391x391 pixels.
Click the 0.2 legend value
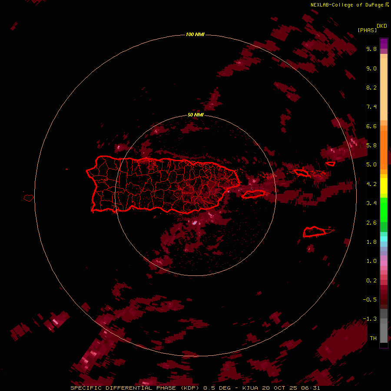371,281
